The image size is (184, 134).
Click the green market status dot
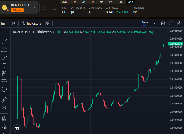coord(59,32)
